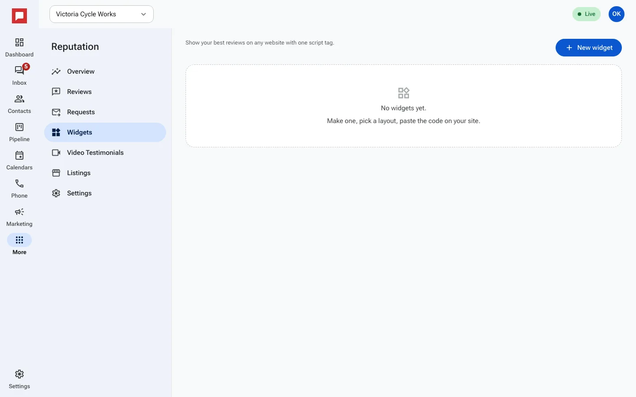Open Calendars from the left rail
The image size is (636, 397).
(x=19, y=161)
